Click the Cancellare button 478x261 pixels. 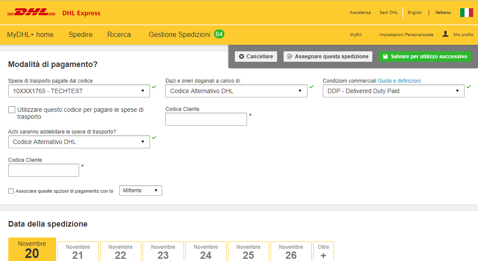[256, 57]
